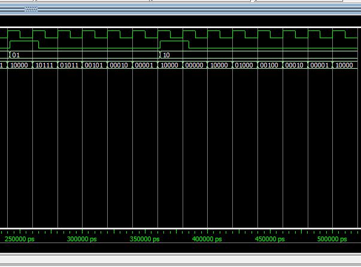Click the 250000 ps time label
This screenshot has height=267, width=361.
point(20,239)
